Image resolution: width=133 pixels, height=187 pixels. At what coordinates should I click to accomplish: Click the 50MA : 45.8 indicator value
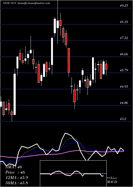[17, 183]
